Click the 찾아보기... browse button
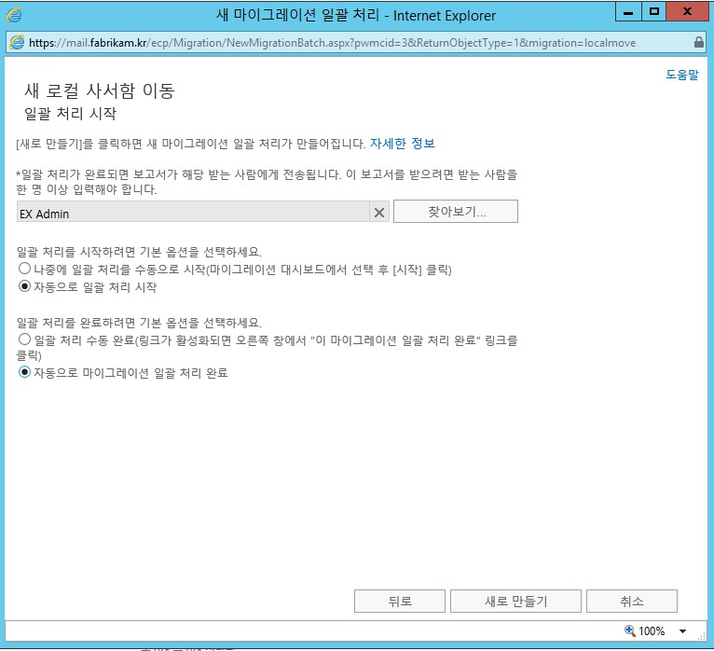The width and height of the screenshot is (714, 651). point(456,212)
